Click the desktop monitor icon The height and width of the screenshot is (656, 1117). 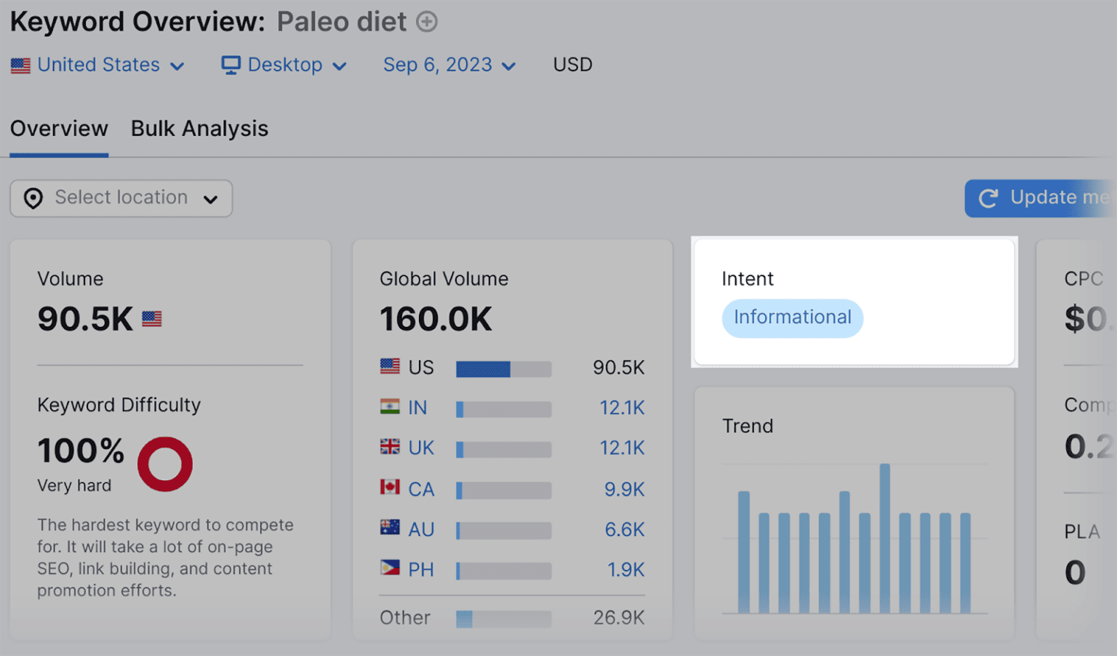231,65
